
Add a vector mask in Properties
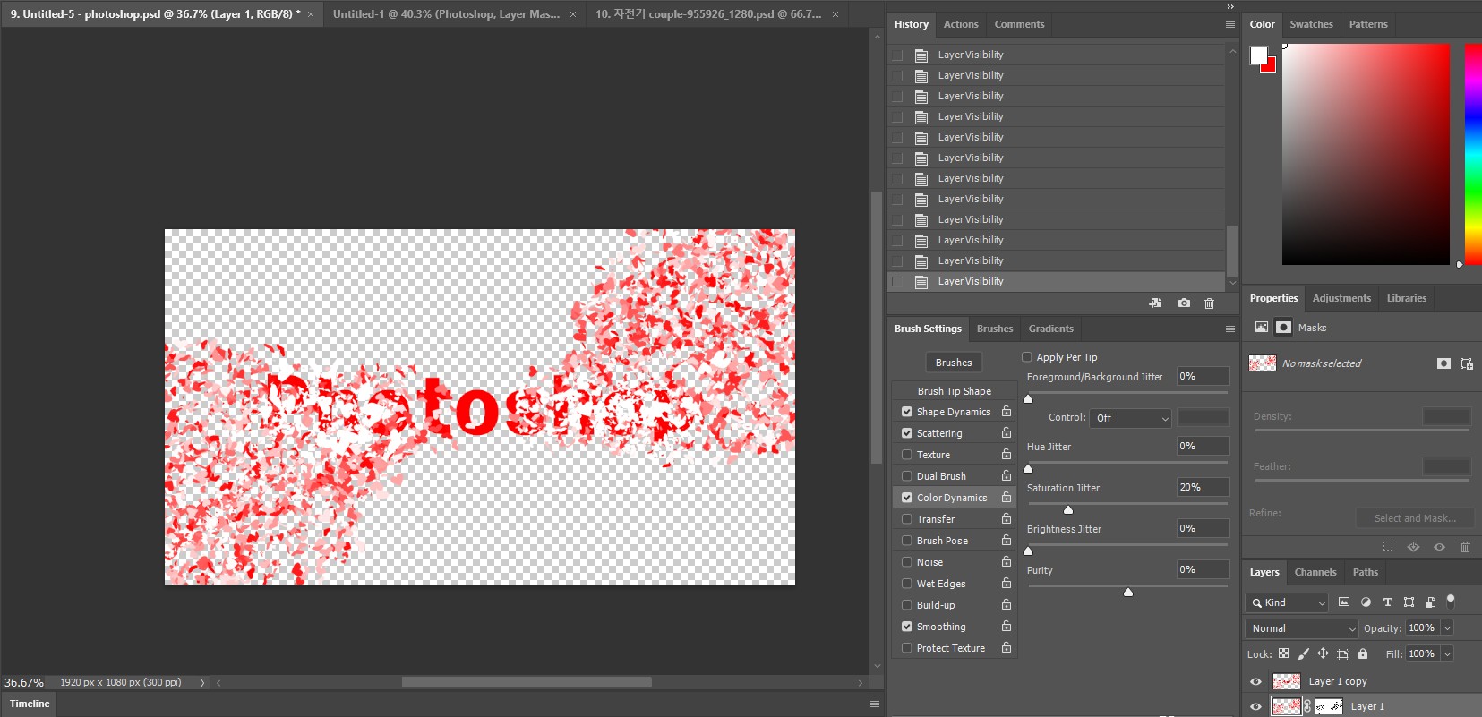click(x=1466, y=363)
